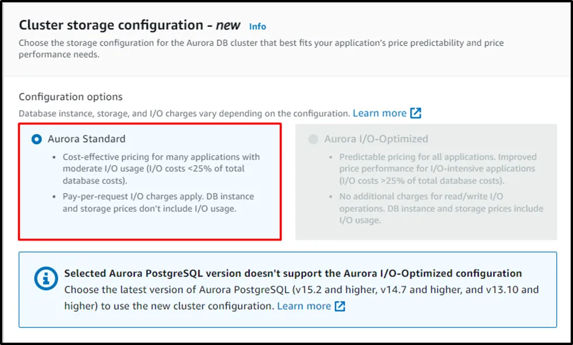Click the italic "new" word in the heading
Viewport: 573px width, 345px height.
(228, 25)
